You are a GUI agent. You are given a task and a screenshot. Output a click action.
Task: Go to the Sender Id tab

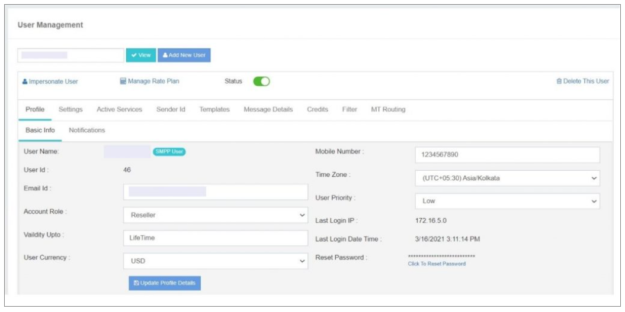click(171, 109)
